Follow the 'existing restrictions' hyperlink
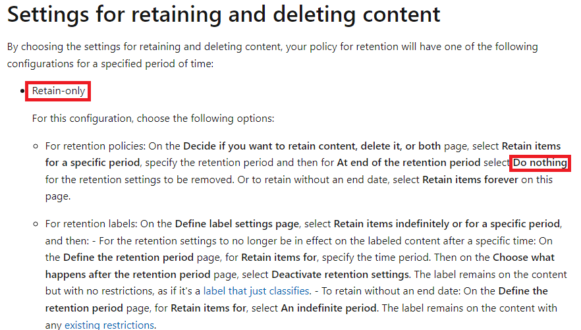This screenshot has width=581, height=330. (x=109, y=325)
